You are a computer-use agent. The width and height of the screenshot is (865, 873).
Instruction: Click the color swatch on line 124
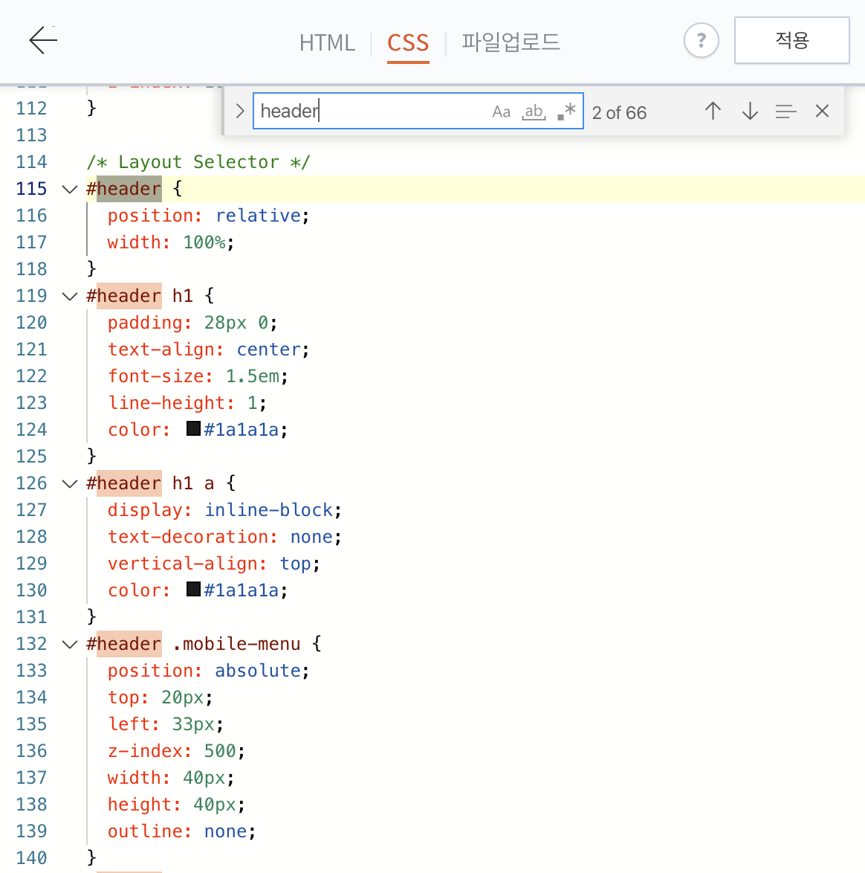pyautogui.click(x=193, y=428)
